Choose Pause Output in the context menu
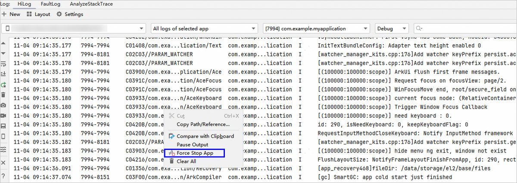The height and width of the screenshot is (183, 517). 192,145
